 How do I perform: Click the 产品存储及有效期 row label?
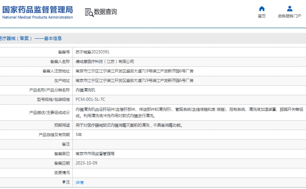pyautogui.click(x=54, y=135)
